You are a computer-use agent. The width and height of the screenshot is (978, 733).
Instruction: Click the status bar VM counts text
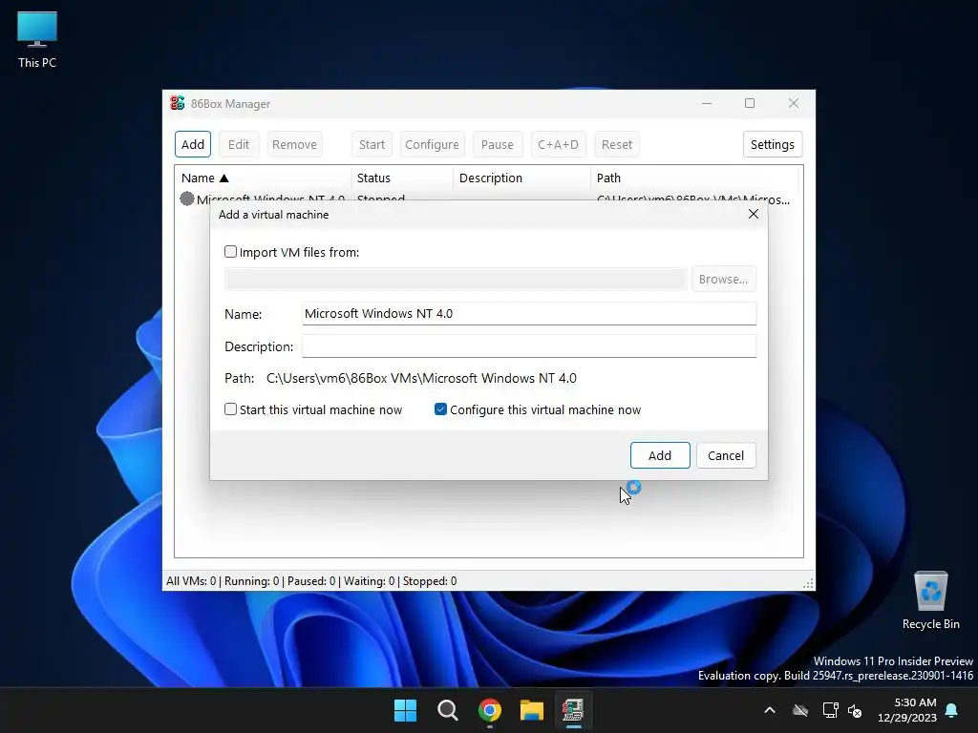click(311, 581)
